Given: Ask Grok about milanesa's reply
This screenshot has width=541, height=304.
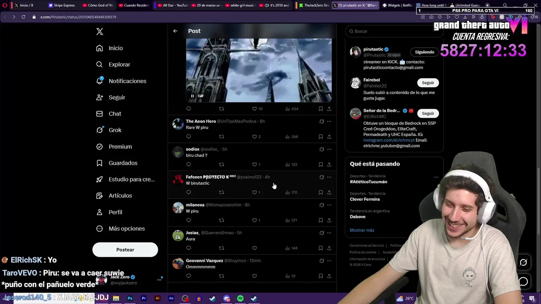Looking at the screenshot, I should [x=322, y=205].
